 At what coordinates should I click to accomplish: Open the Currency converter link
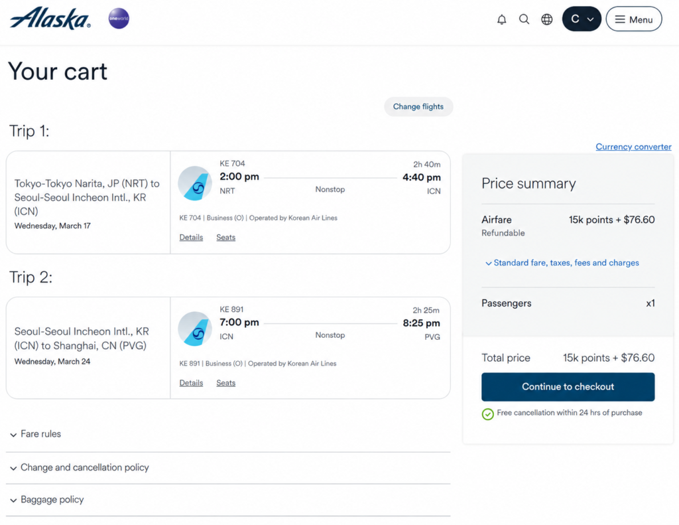pyautogui.click(x=633, y=147)
